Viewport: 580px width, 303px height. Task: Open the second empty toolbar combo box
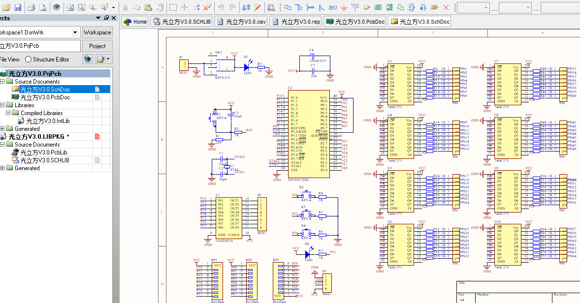point(515,7)
